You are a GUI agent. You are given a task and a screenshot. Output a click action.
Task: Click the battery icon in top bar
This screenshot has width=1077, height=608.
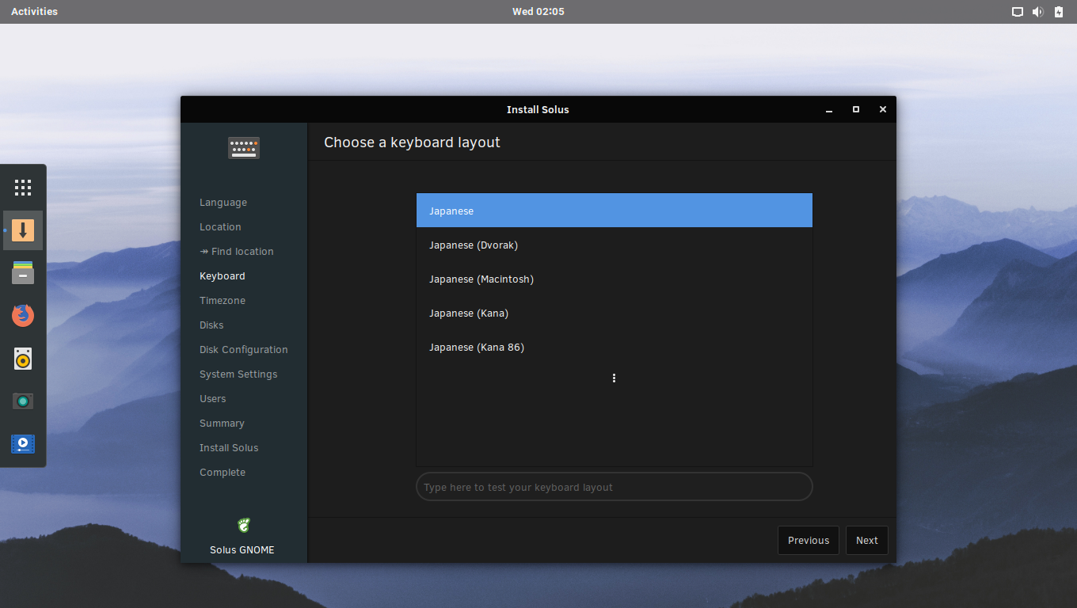(1059, 12)
